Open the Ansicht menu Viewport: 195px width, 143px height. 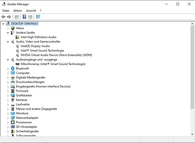31,11
